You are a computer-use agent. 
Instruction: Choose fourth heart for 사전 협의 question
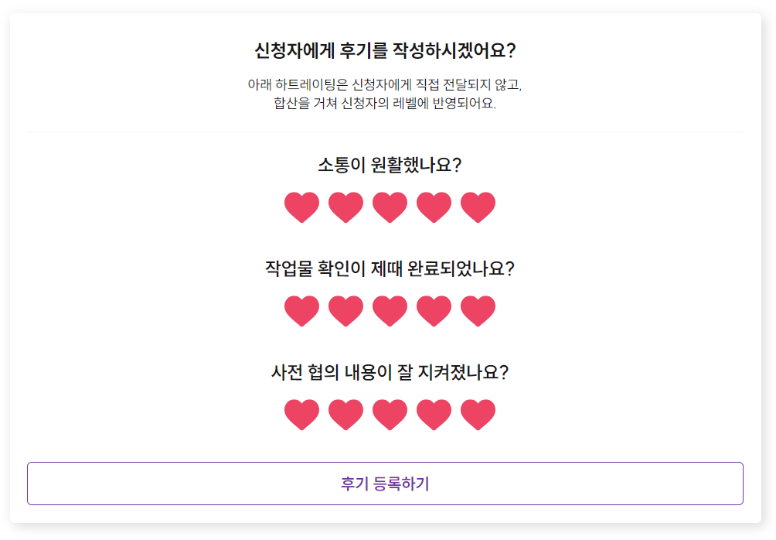point(434,415)
